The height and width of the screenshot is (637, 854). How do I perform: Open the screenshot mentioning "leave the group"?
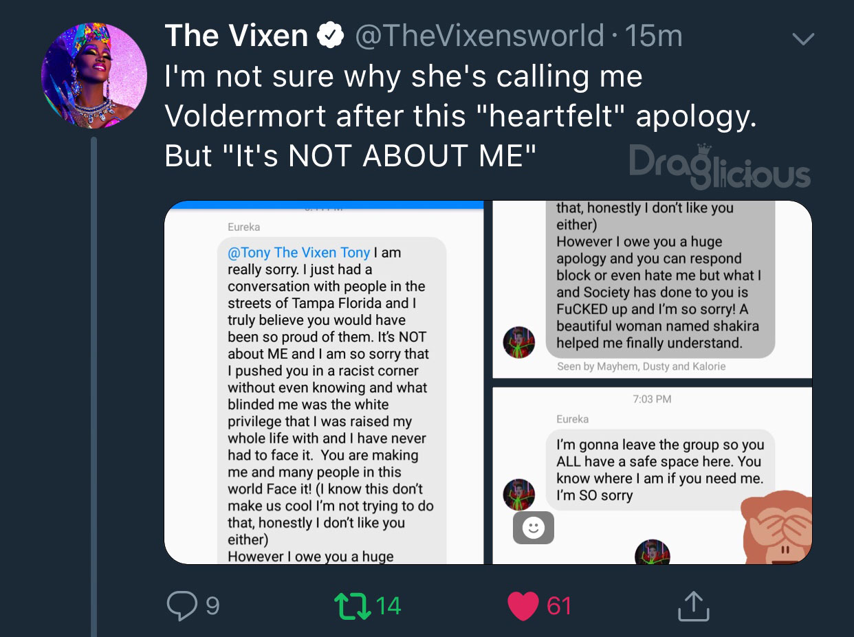point(652,475)
